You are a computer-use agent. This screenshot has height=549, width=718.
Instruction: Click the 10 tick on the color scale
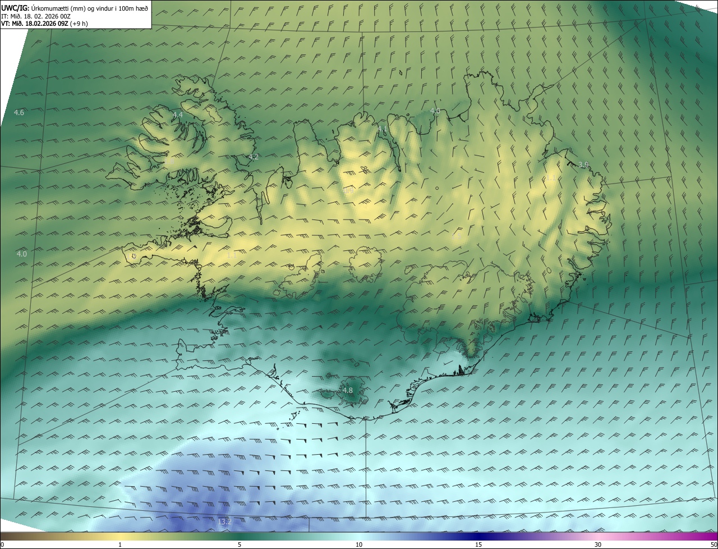(359, 545)
